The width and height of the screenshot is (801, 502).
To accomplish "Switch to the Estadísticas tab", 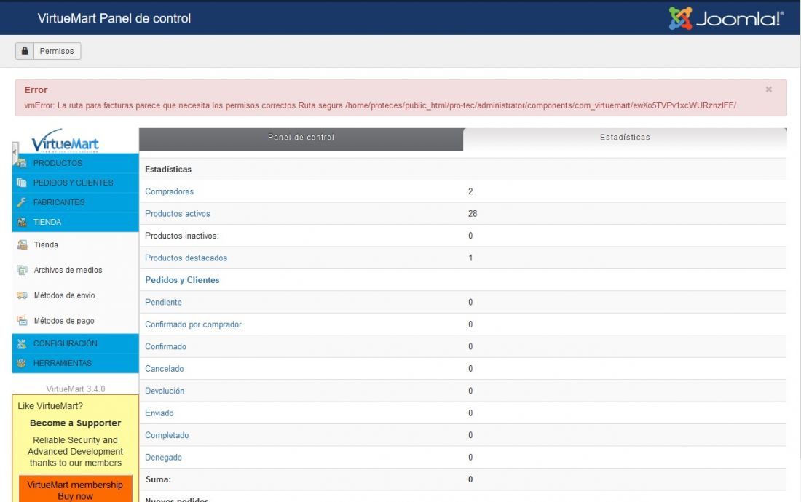I will (625, 139).
